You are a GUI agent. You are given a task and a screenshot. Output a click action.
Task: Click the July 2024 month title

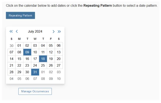(x=35, y=32)
